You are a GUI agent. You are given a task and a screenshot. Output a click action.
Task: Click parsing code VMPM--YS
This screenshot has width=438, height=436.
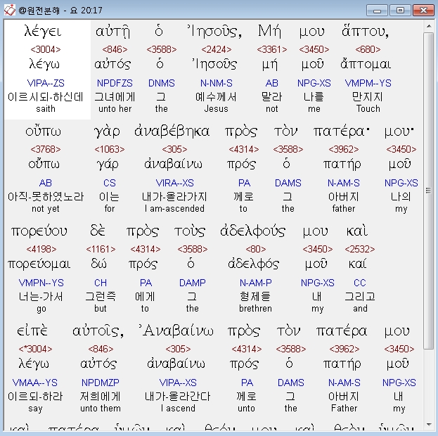point(368,83)
